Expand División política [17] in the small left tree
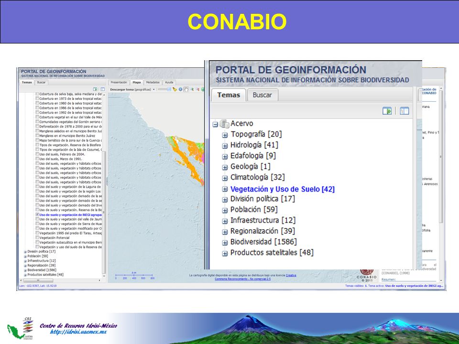Viewport: 459px width, 344px height. tap(25, 252)
